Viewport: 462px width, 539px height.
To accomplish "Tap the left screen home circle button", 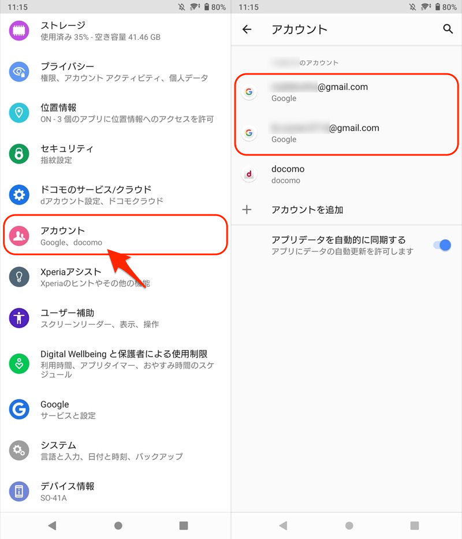I will [x=118, y=525].
